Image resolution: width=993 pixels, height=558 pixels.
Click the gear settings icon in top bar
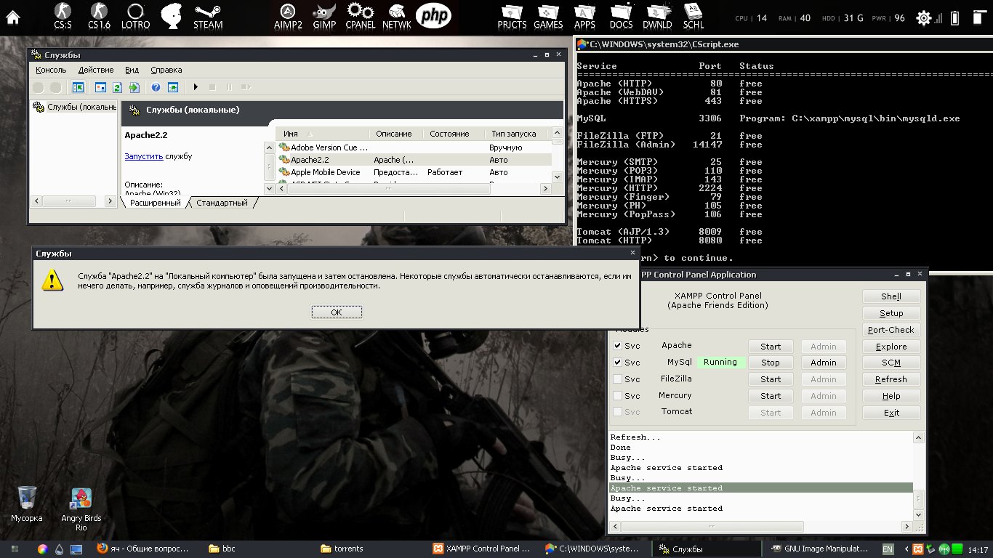[923, 18]
